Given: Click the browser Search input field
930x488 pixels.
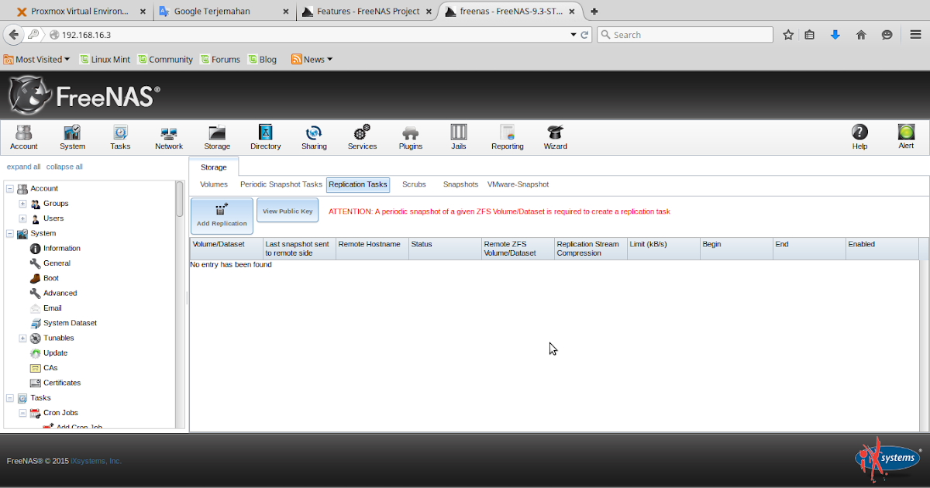Looking at the screenshot, I should [684, 35].
